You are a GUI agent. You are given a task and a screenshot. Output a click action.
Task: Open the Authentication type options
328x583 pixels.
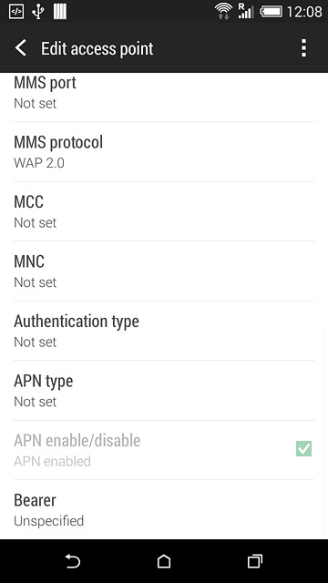(164, 331)
